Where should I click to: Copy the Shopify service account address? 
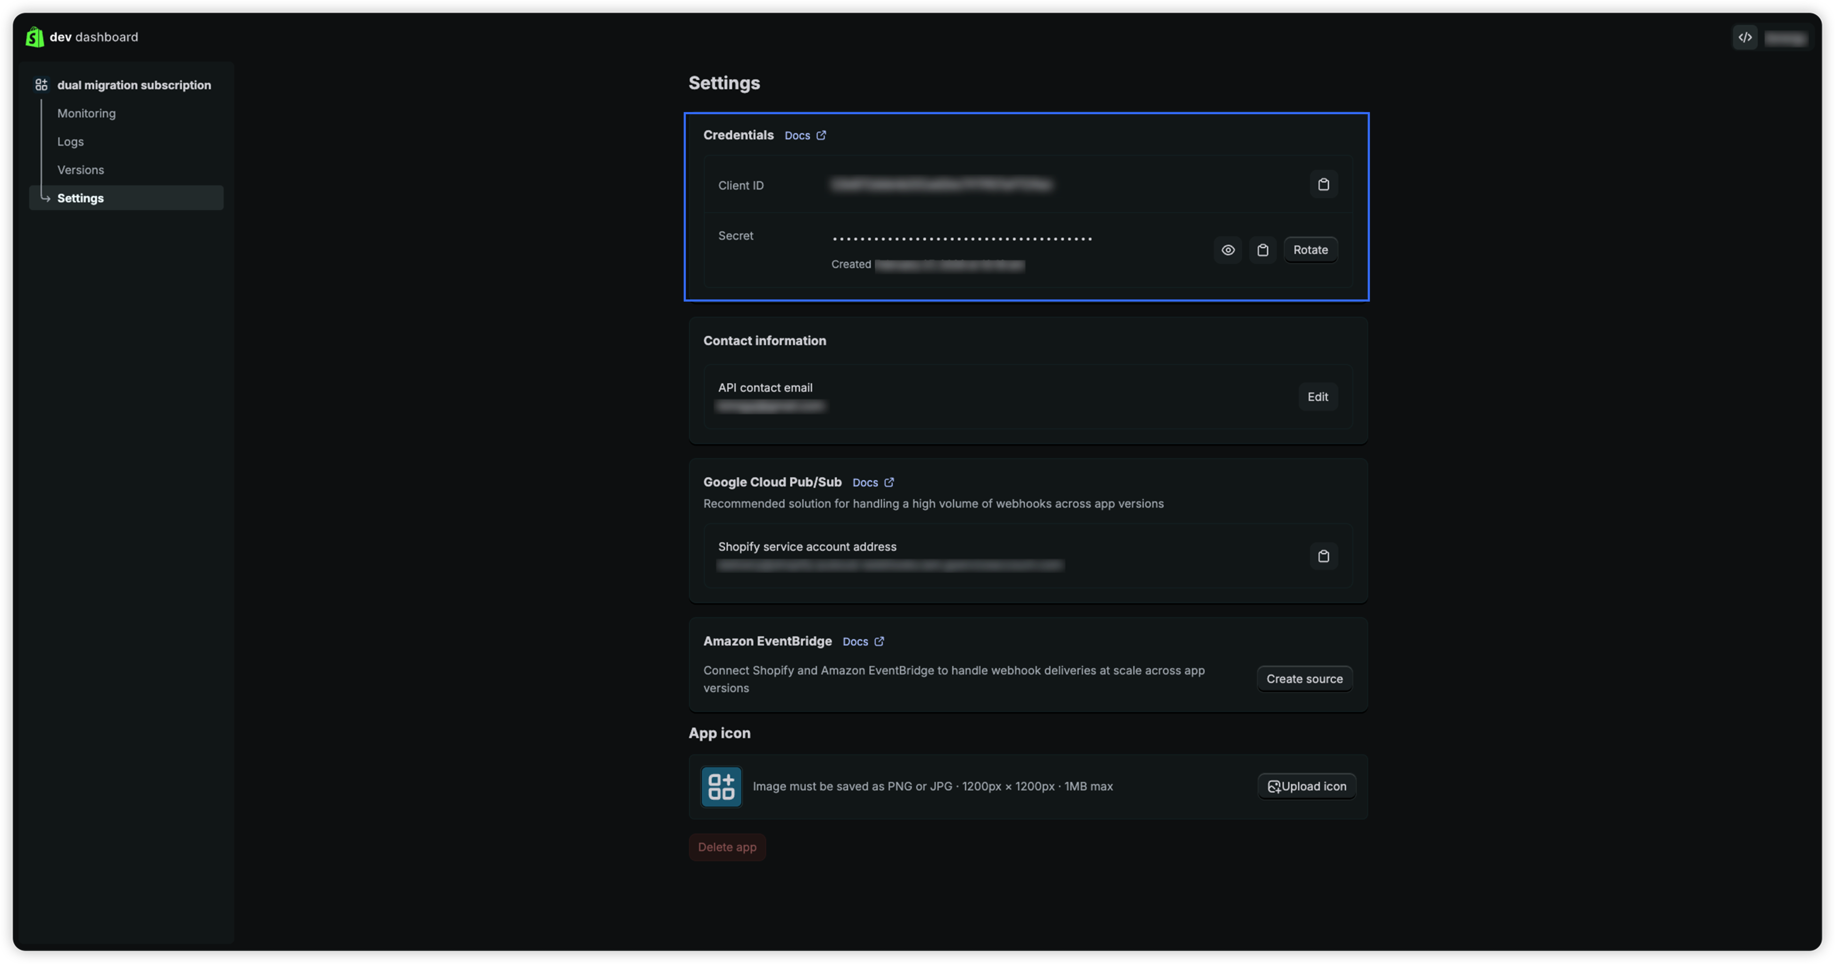point(1323,556)
